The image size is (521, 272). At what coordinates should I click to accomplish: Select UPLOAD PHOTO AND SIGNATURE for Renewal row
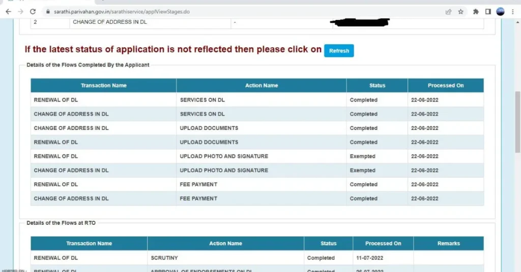click(224, 156)
